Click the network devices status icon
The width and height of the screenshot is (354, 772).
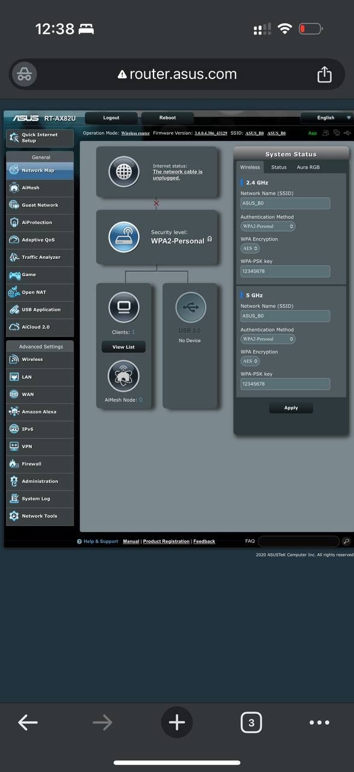click(337, 133)
